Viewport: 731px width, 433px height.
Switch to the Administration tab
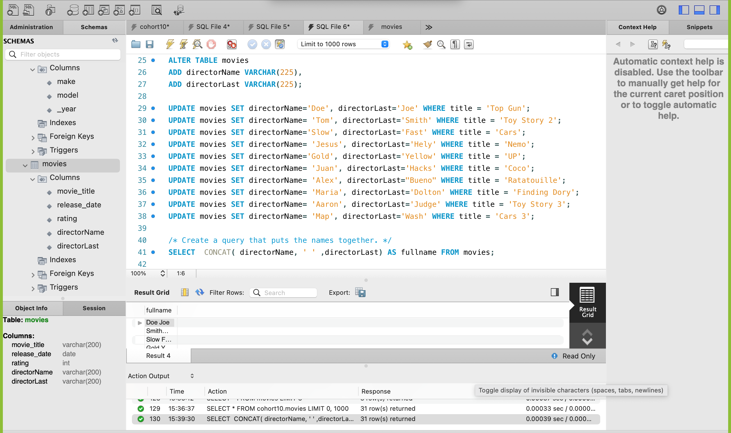31,27
